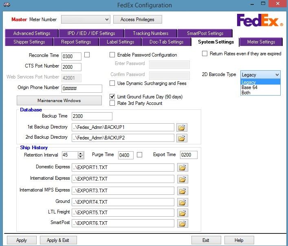Click the Backup Time field
The image size is (288, 246).
click(92, 116)
